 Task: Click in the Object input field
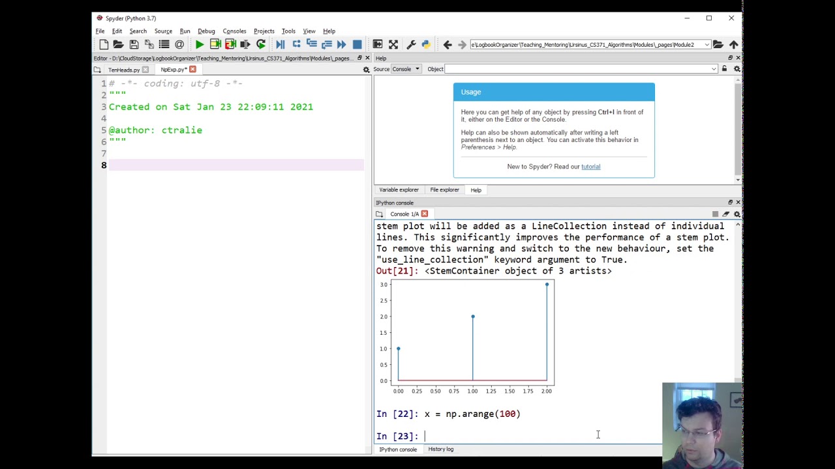[577, 69]
